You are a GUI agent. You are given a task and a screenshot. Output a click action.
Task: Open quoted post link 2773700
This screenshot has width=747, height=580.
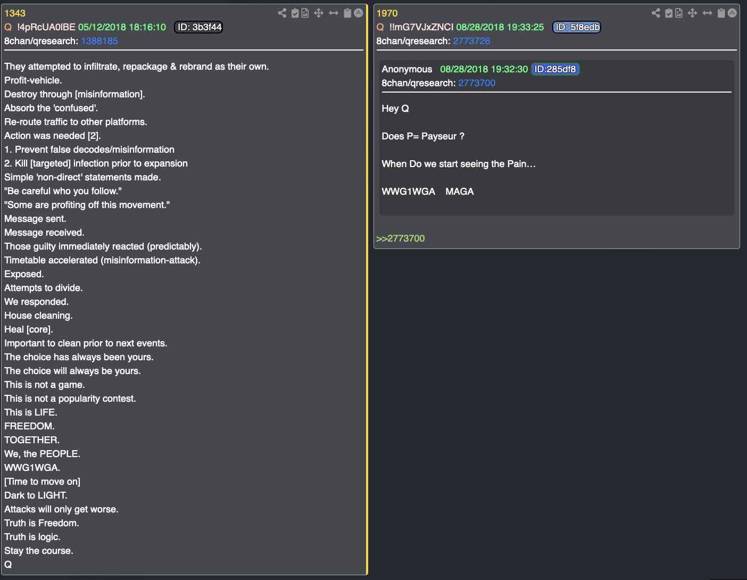tap(477, 83)
